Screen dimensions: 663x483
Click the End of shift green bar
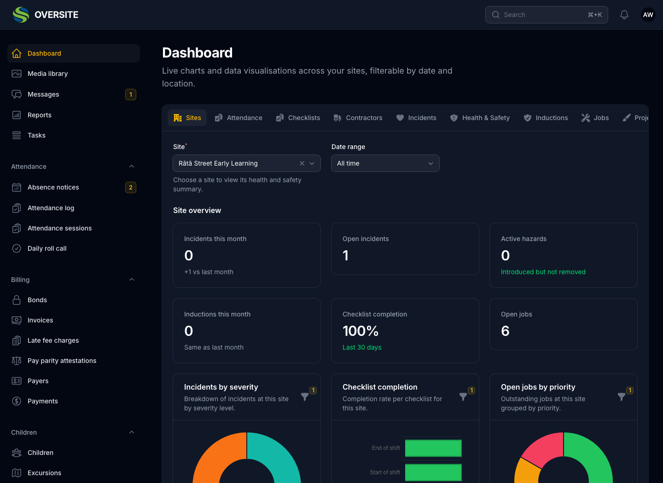coord(433,448)
